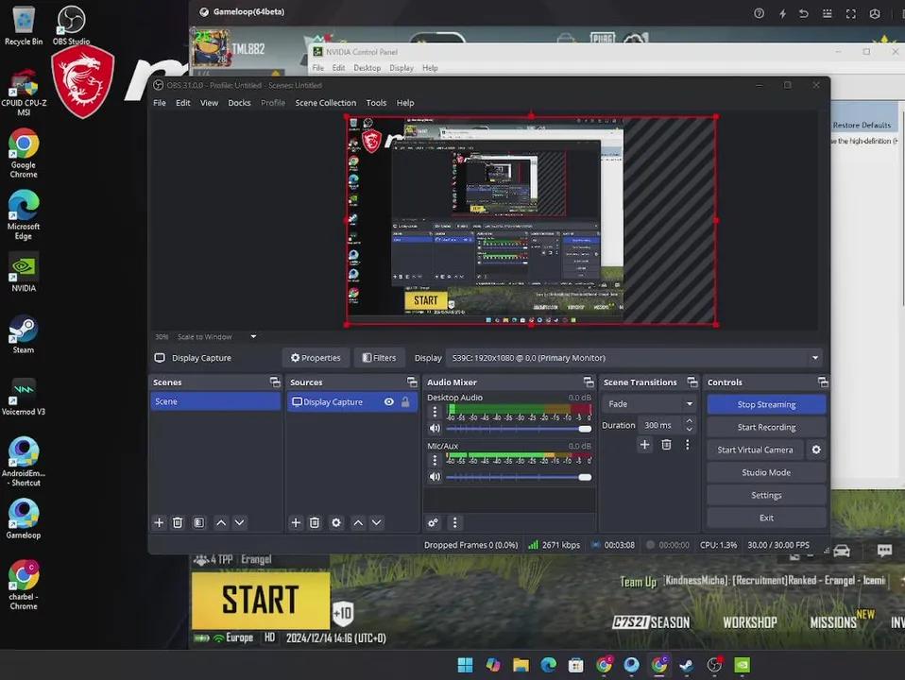Open advanced audio properties gears icon
The image size is (905, 680).
433,522
